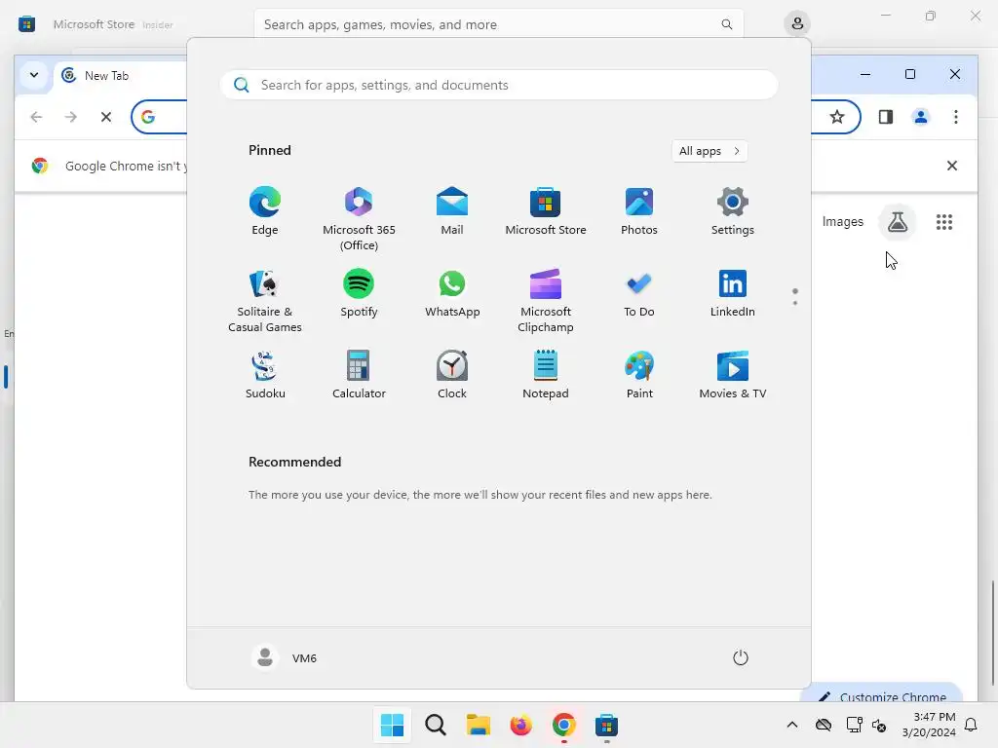Click the Microsoft Store search magnifier
Viewport: 998px width, 748px height.
726,24
